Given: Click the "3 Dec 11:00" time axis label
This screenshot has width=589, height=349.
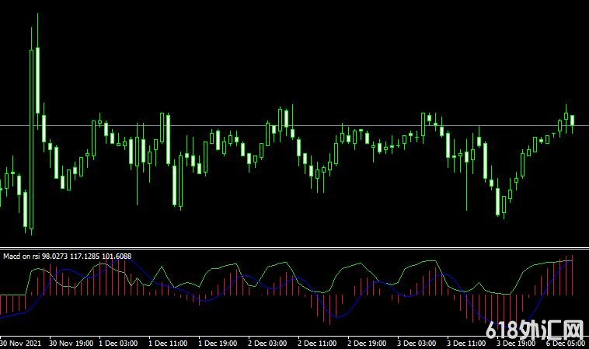Looking at the screenshot, I should tap(466, 344).
